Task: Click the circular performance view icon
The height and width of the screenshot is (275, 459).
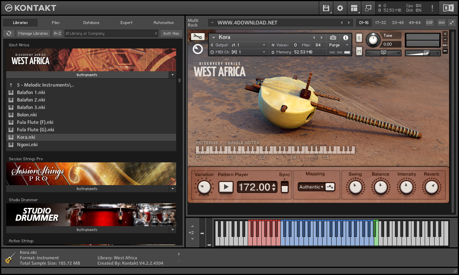Action: [198, 49]
